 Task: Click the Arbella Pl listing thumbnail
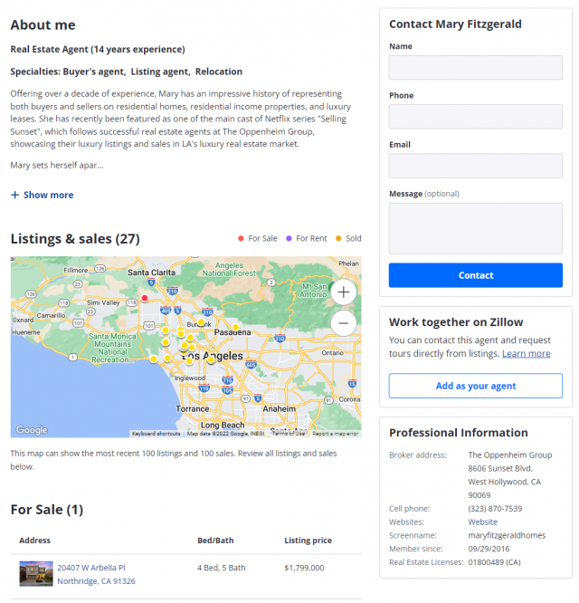click(x=36, y=574)
